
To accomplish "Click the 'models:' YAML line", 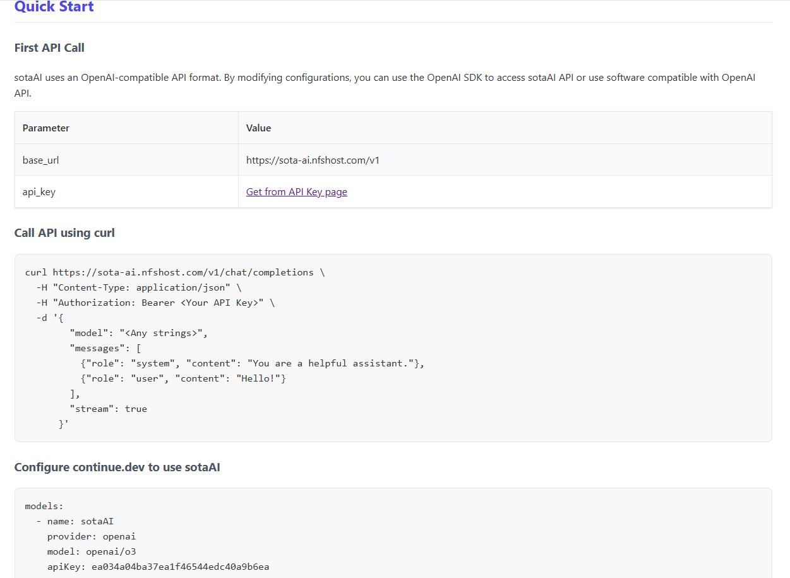I will click(x=44, y=506).
